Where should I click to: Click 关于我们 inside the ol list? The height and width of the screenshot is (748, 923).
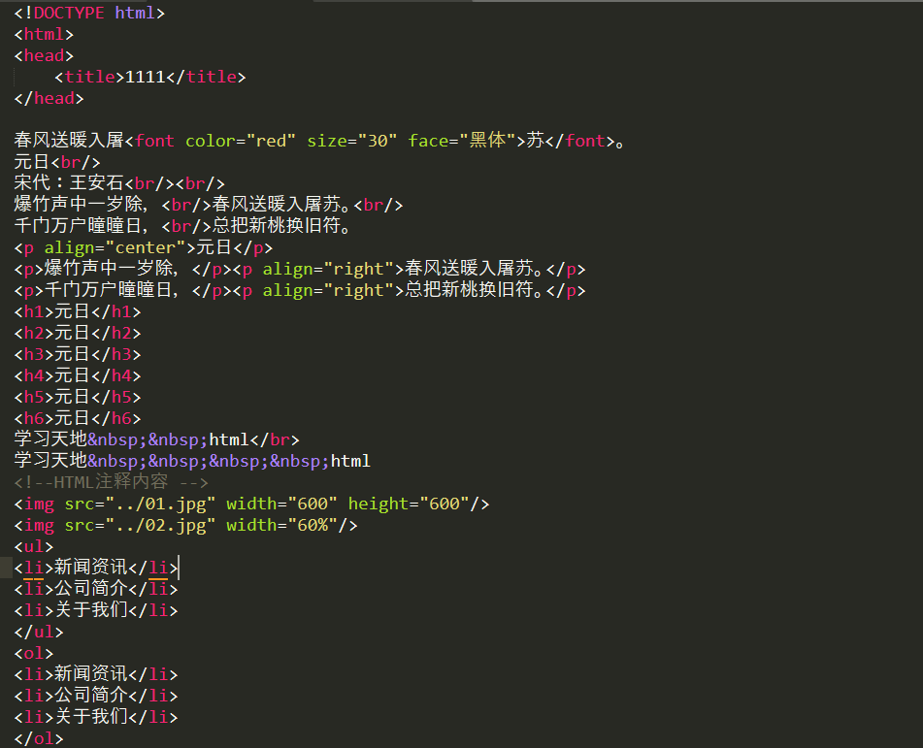[x=90, y=716]
